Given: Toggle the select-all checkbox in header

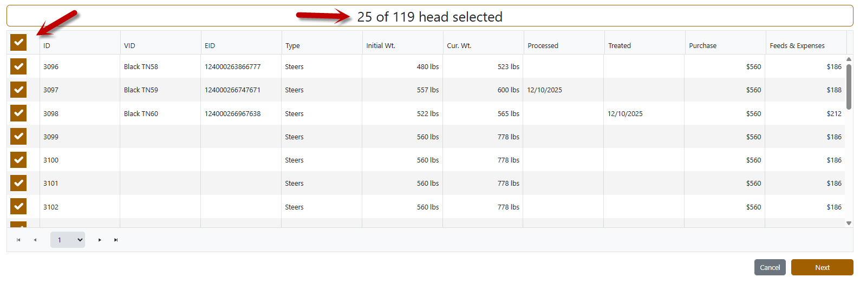Looking at the screenshot, I should 18,42.
